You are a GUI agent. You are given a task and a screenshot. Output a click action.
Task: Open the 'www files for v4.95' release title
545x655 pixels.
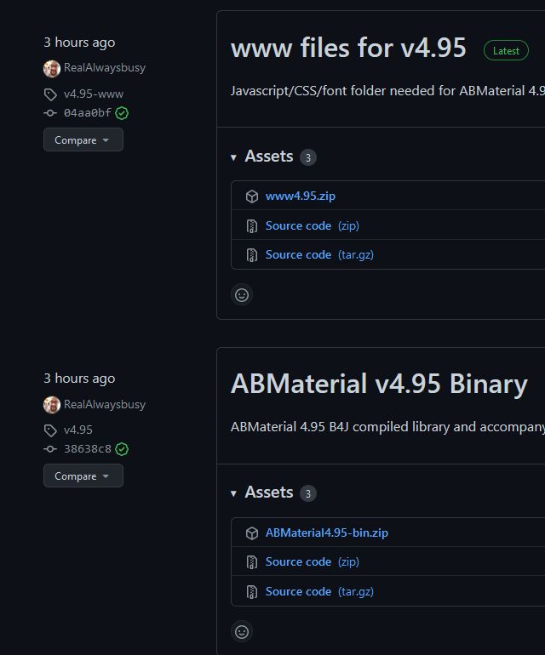coord(348,48)
